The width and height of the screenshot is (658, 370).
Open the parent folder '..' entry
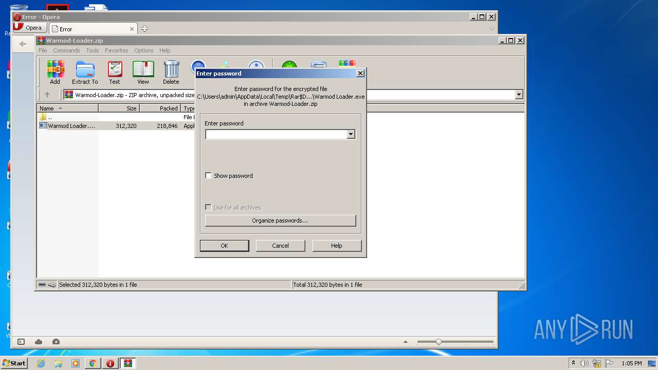tap(46, 117)
